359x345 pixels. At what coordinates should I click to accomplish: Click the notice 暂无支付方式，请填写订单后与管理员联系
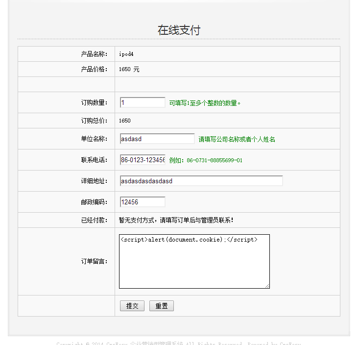coord(176,221)
